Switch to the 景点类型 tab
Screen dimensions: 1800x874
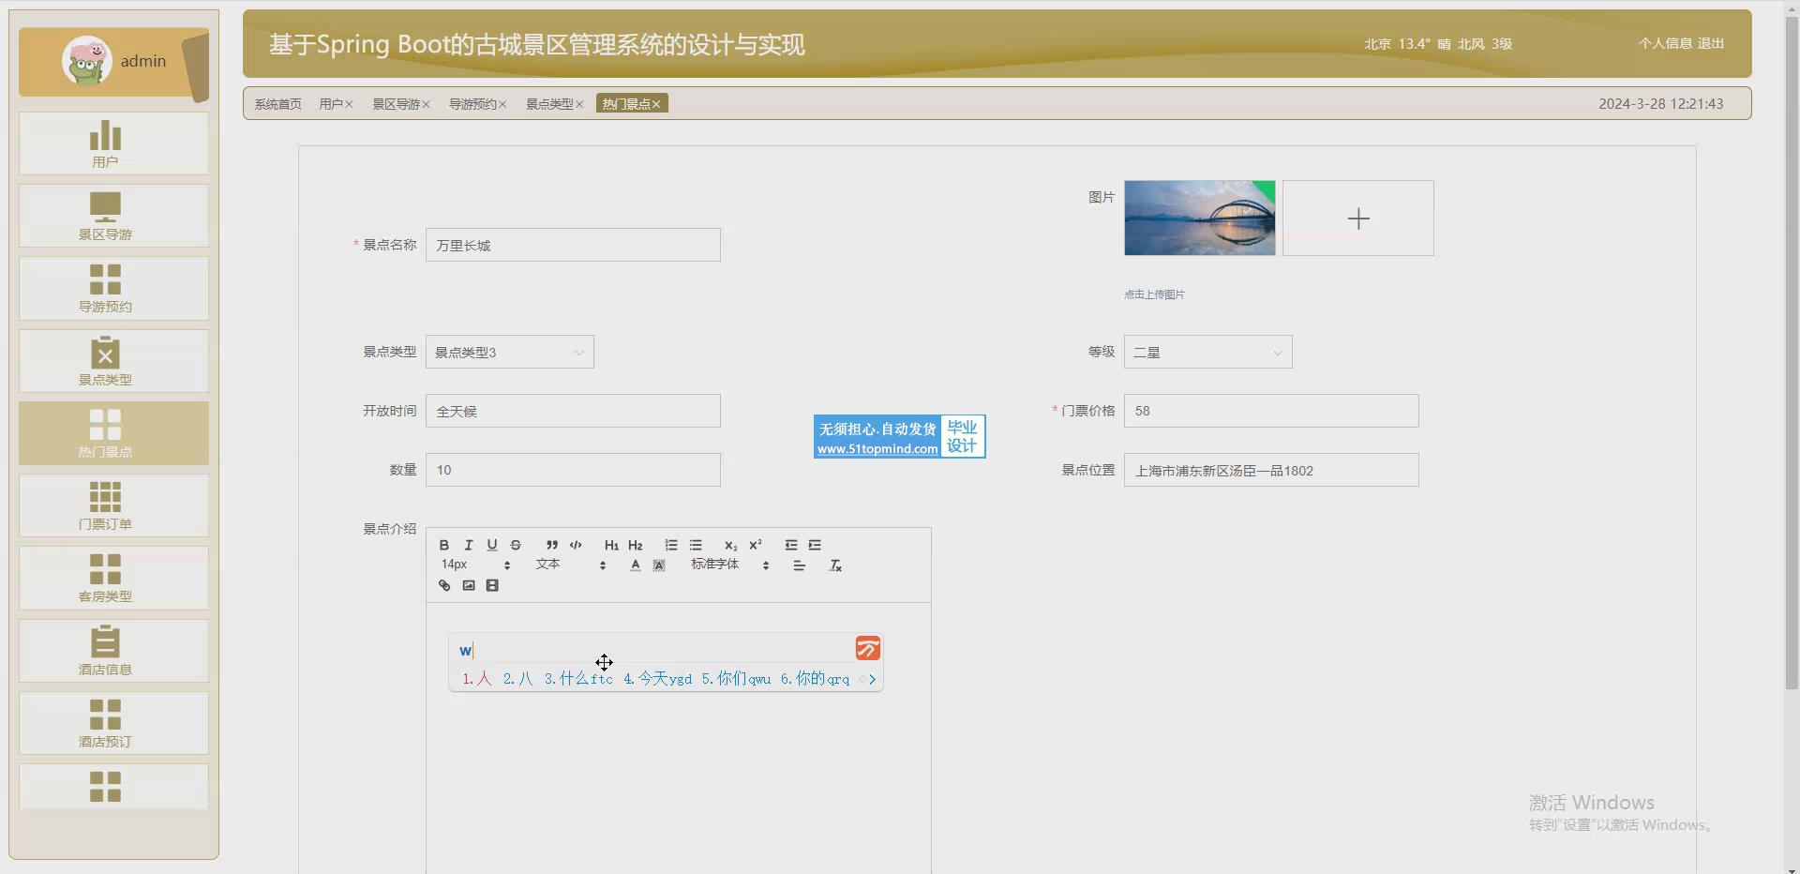coord(549,104)
